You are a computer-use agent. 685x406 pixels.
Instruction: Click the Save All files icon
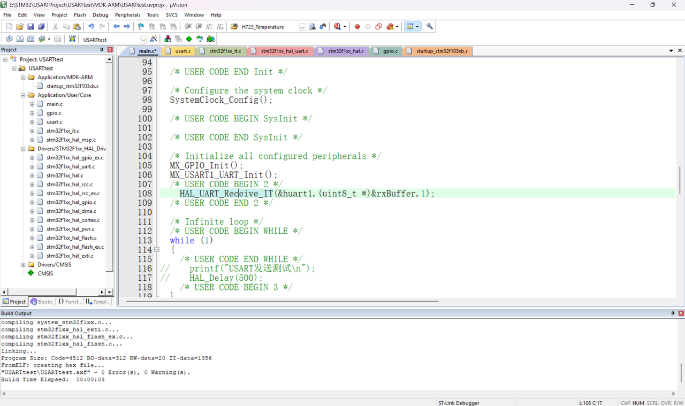(x=41, y=27)
